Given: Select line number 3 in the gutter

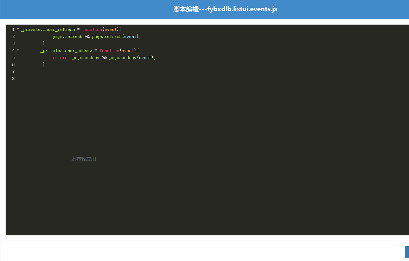Looking at the screenshot, I should (x=13, y=44).
